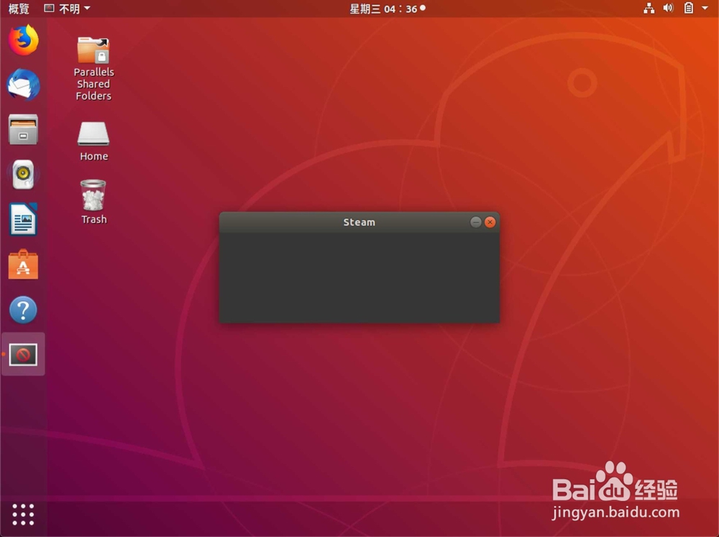Open the calendar by clicking the clock
The width and height of the screenshot is (719, 537).
point(387,8)
